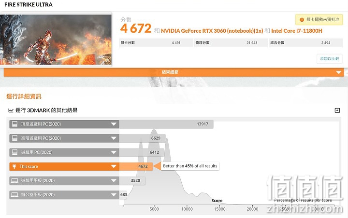Click the 3520 score bar value
This screenshot has height=218, width=348.
coord(135,180)
